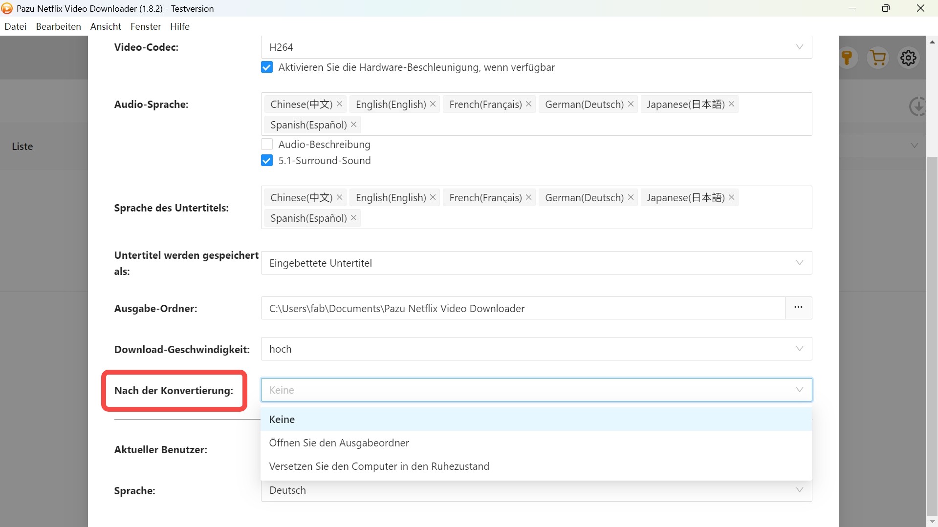Click the browse button for Ausgabe-Ordner

[x=798, y=308]
